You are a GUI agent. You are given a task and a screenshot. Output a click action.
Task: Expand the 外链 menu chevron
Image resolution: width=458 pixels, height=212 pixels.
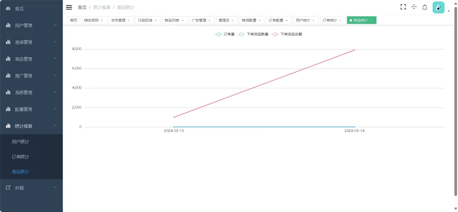pyautogui.click(x=55, y=187)
